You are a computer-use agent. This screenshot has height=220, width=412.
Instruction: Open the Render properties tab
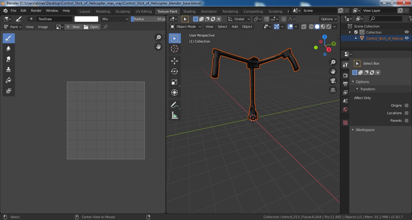pos(345,75)
